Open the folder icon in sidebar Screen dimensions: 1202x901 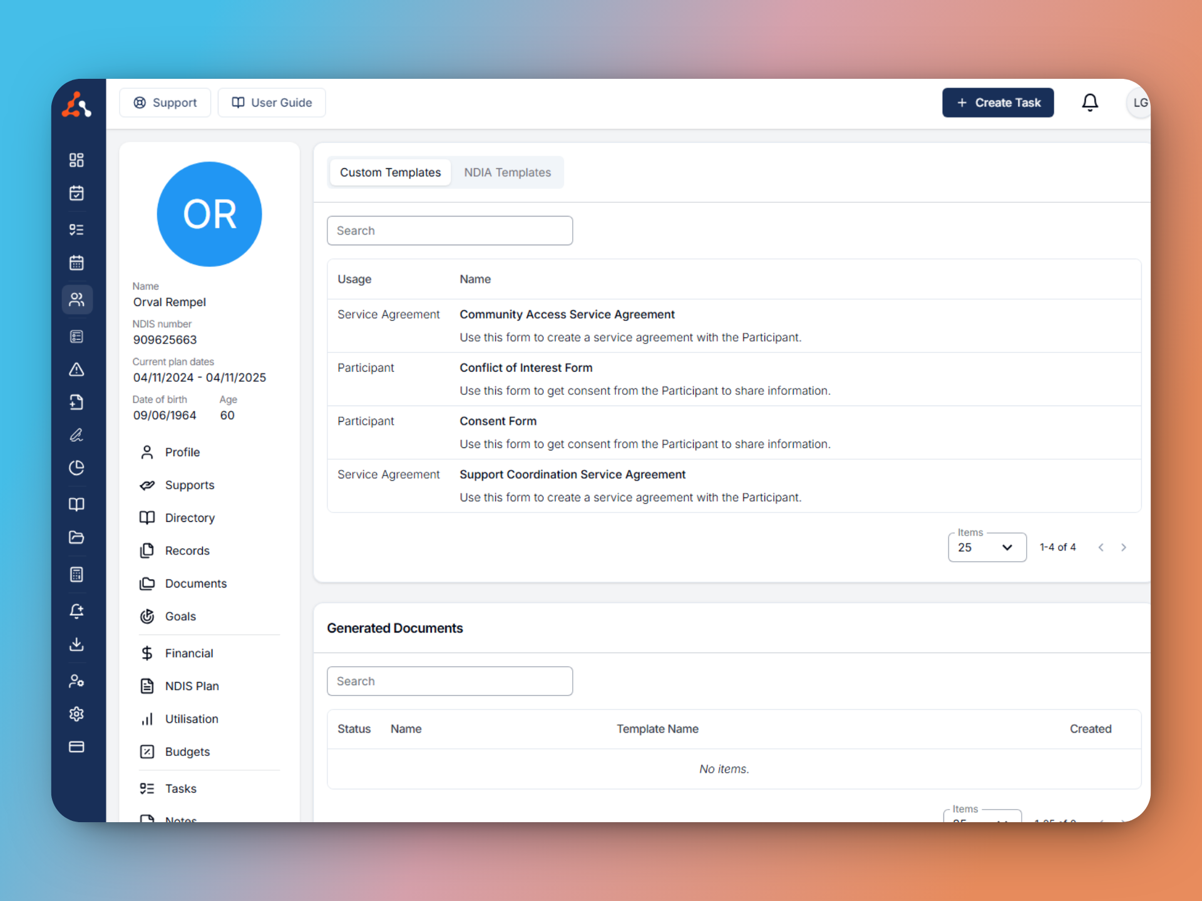(76, 537)
